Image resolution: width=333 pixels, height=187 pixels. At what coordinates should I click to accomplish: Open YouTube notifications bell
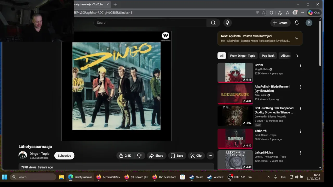pos(297,23)
